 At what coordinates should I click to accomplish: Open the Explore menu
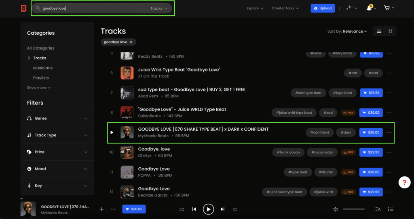[x=255, y=8]
